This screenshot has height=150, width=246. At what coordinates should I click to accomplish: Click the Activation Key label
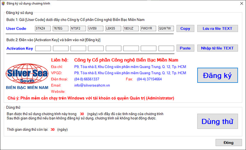[20, 48]
